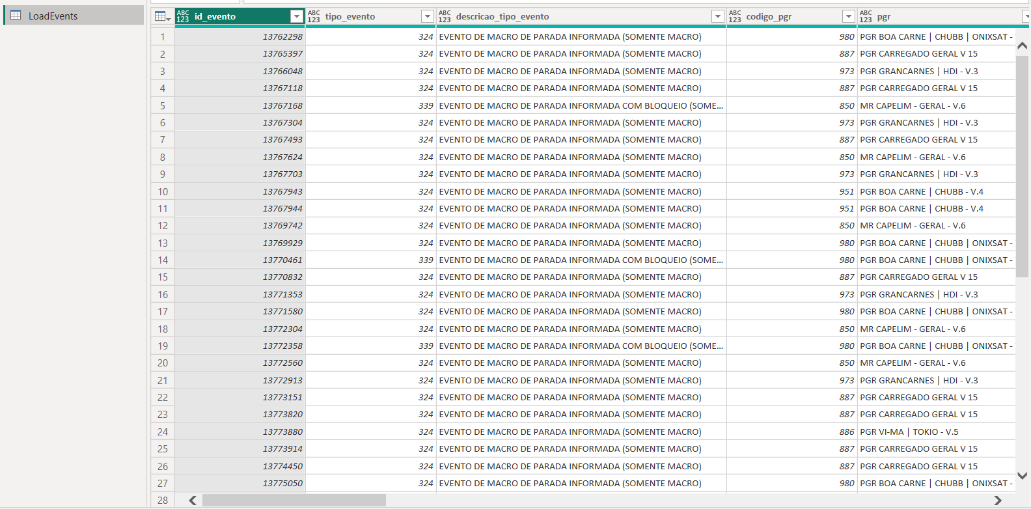Click id_evento cell 13772358

240,346
